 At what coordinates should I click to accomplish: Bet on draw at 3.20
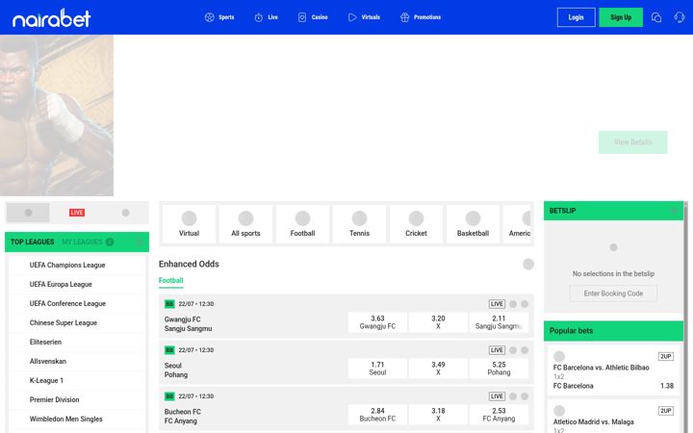[x=438, y=322]
